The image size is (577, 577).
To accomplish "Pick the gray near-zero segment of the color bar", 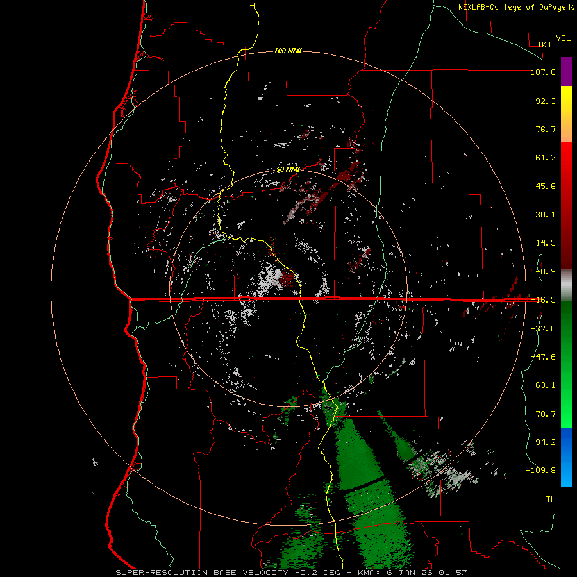I will [566, 285].
